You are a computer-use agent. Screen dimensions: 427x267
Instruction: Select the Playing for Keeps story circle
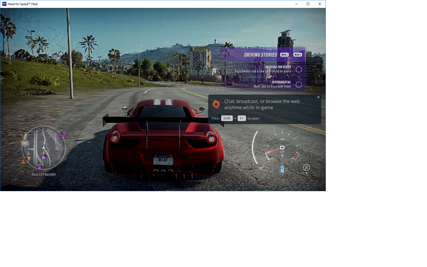tap(299, 69)
